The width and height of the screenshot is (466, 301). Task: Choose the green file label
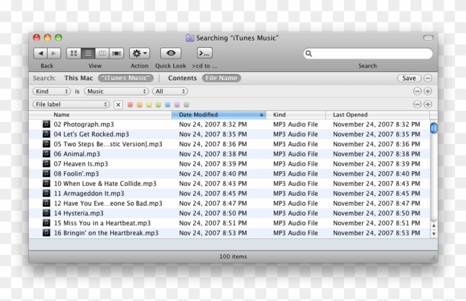159,104
